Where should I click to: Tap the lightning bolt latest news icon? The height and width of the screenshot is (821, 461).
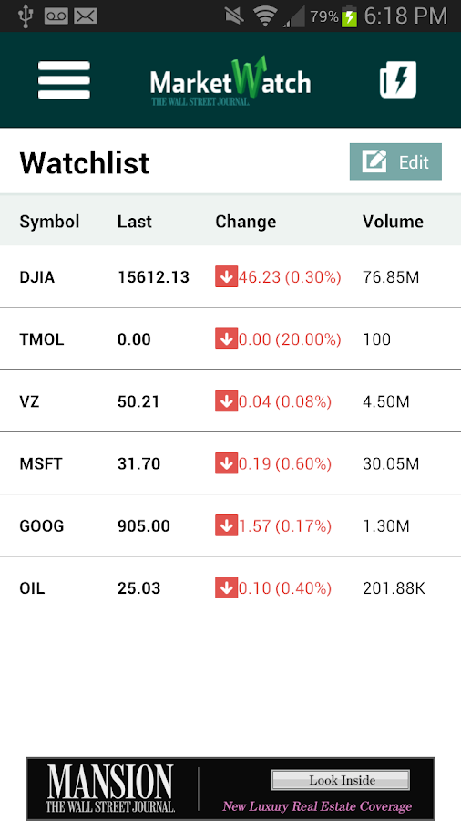click(398, 79)
